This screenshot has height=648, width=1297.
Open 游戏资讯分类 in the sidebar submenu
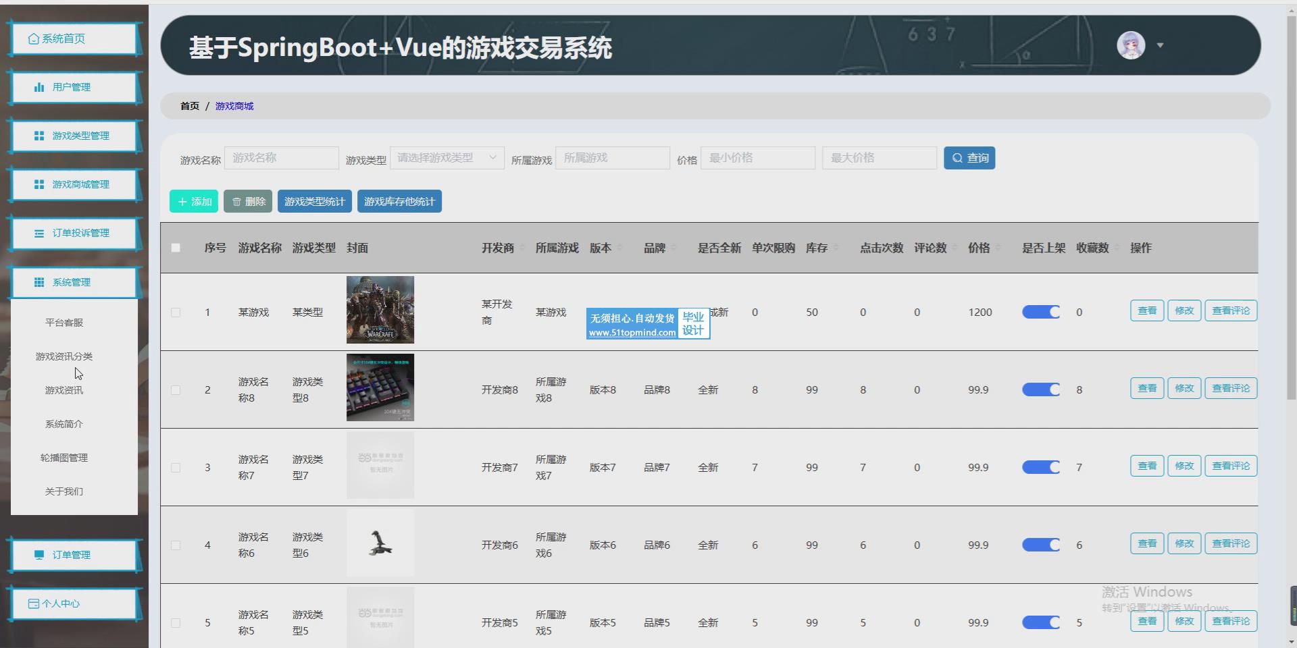coord(64,356)
